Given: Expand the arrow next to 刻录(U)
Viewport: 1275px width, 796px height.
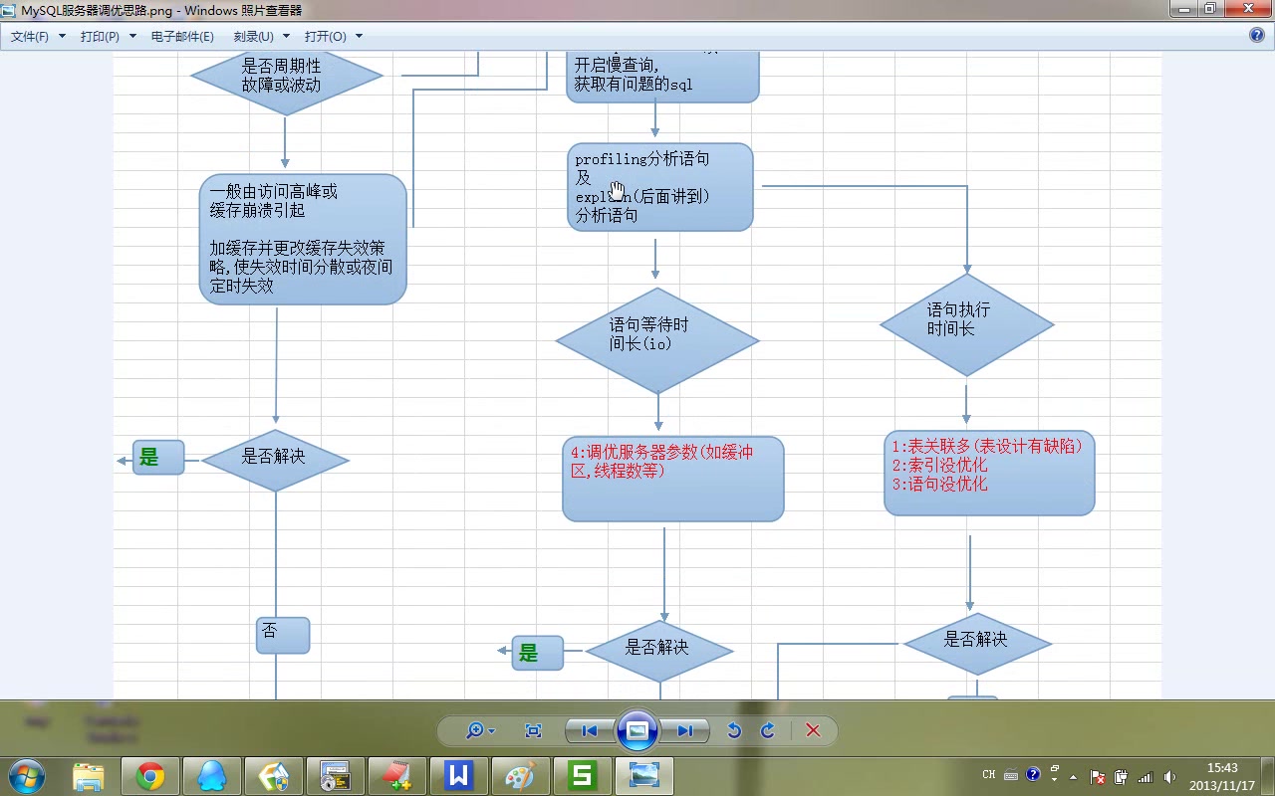Looking at the screenshot, I should coord(286,36).
